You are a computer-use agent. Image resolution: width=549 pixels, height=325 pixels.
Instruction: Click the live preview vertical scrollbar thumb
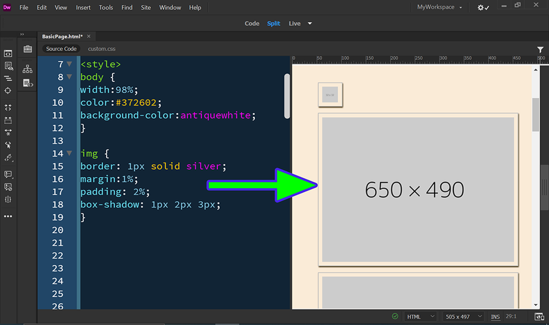[x=535, y=115]
